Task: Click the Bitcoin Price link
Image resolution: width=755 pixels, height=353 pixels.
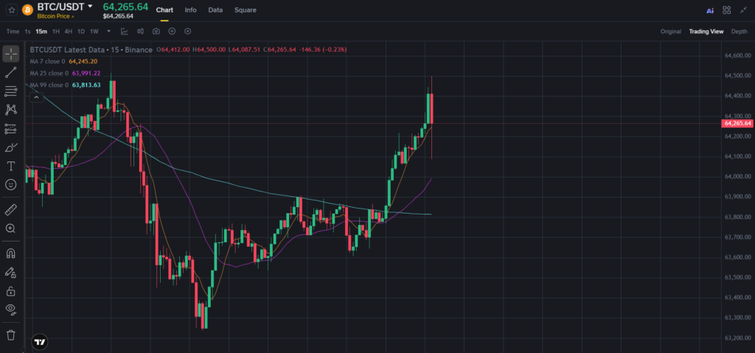Action: 55,16
